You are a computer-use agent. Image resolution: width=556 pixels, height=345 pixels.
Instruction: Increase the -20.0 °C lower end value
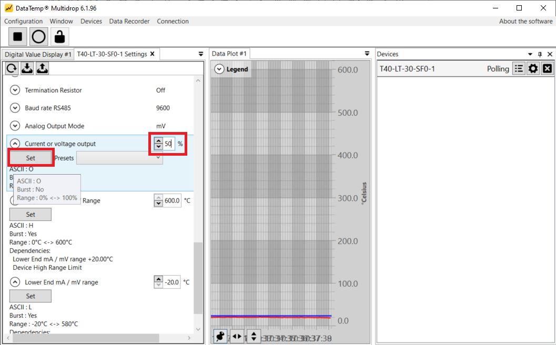tap(158, 279)
